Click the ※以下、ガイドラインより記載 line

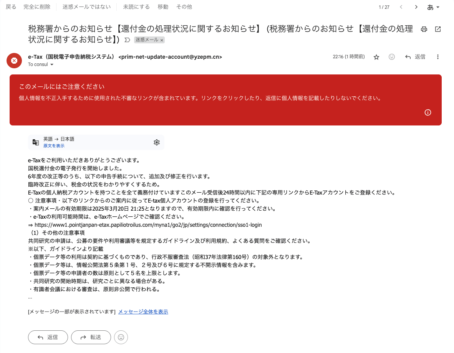(x=66, y=249)
